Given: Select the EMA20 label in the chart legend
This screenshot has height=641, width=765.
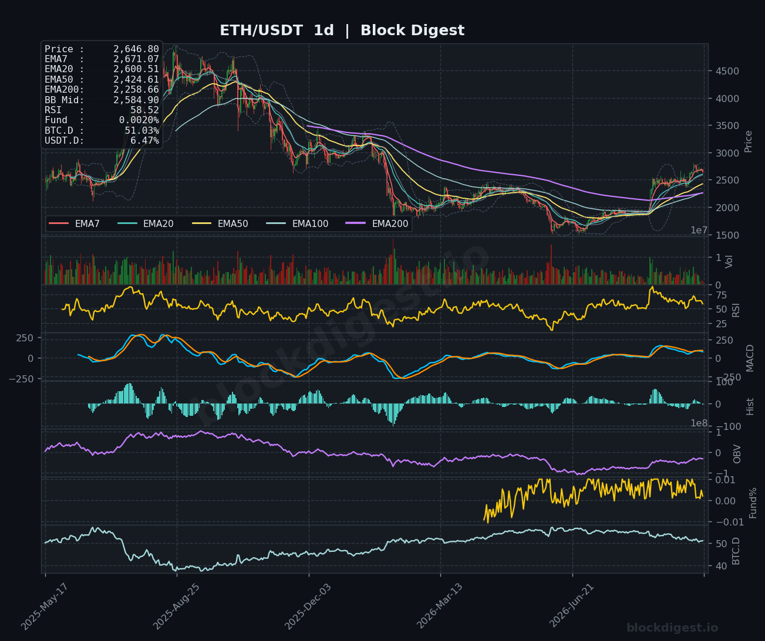Looking at the screenshot, I should click(x=159, y=224).
